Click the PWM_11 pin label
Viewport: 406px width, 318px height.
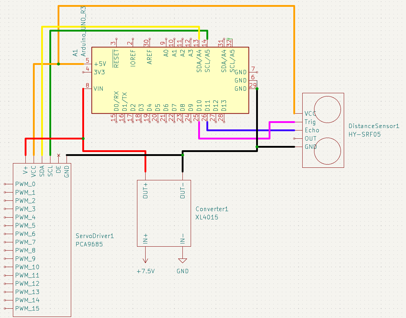tap(27, 275)
